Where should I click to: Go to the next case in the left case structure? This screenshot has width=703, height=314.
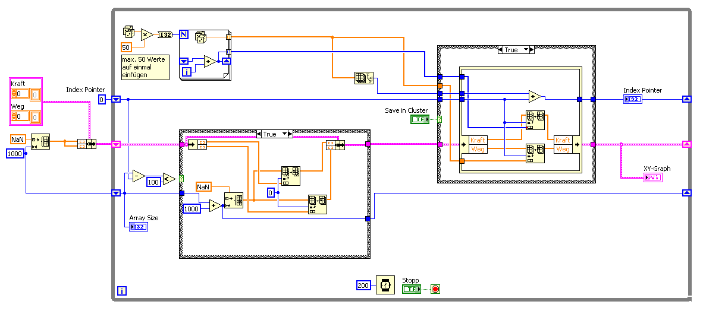coord(290,134)
